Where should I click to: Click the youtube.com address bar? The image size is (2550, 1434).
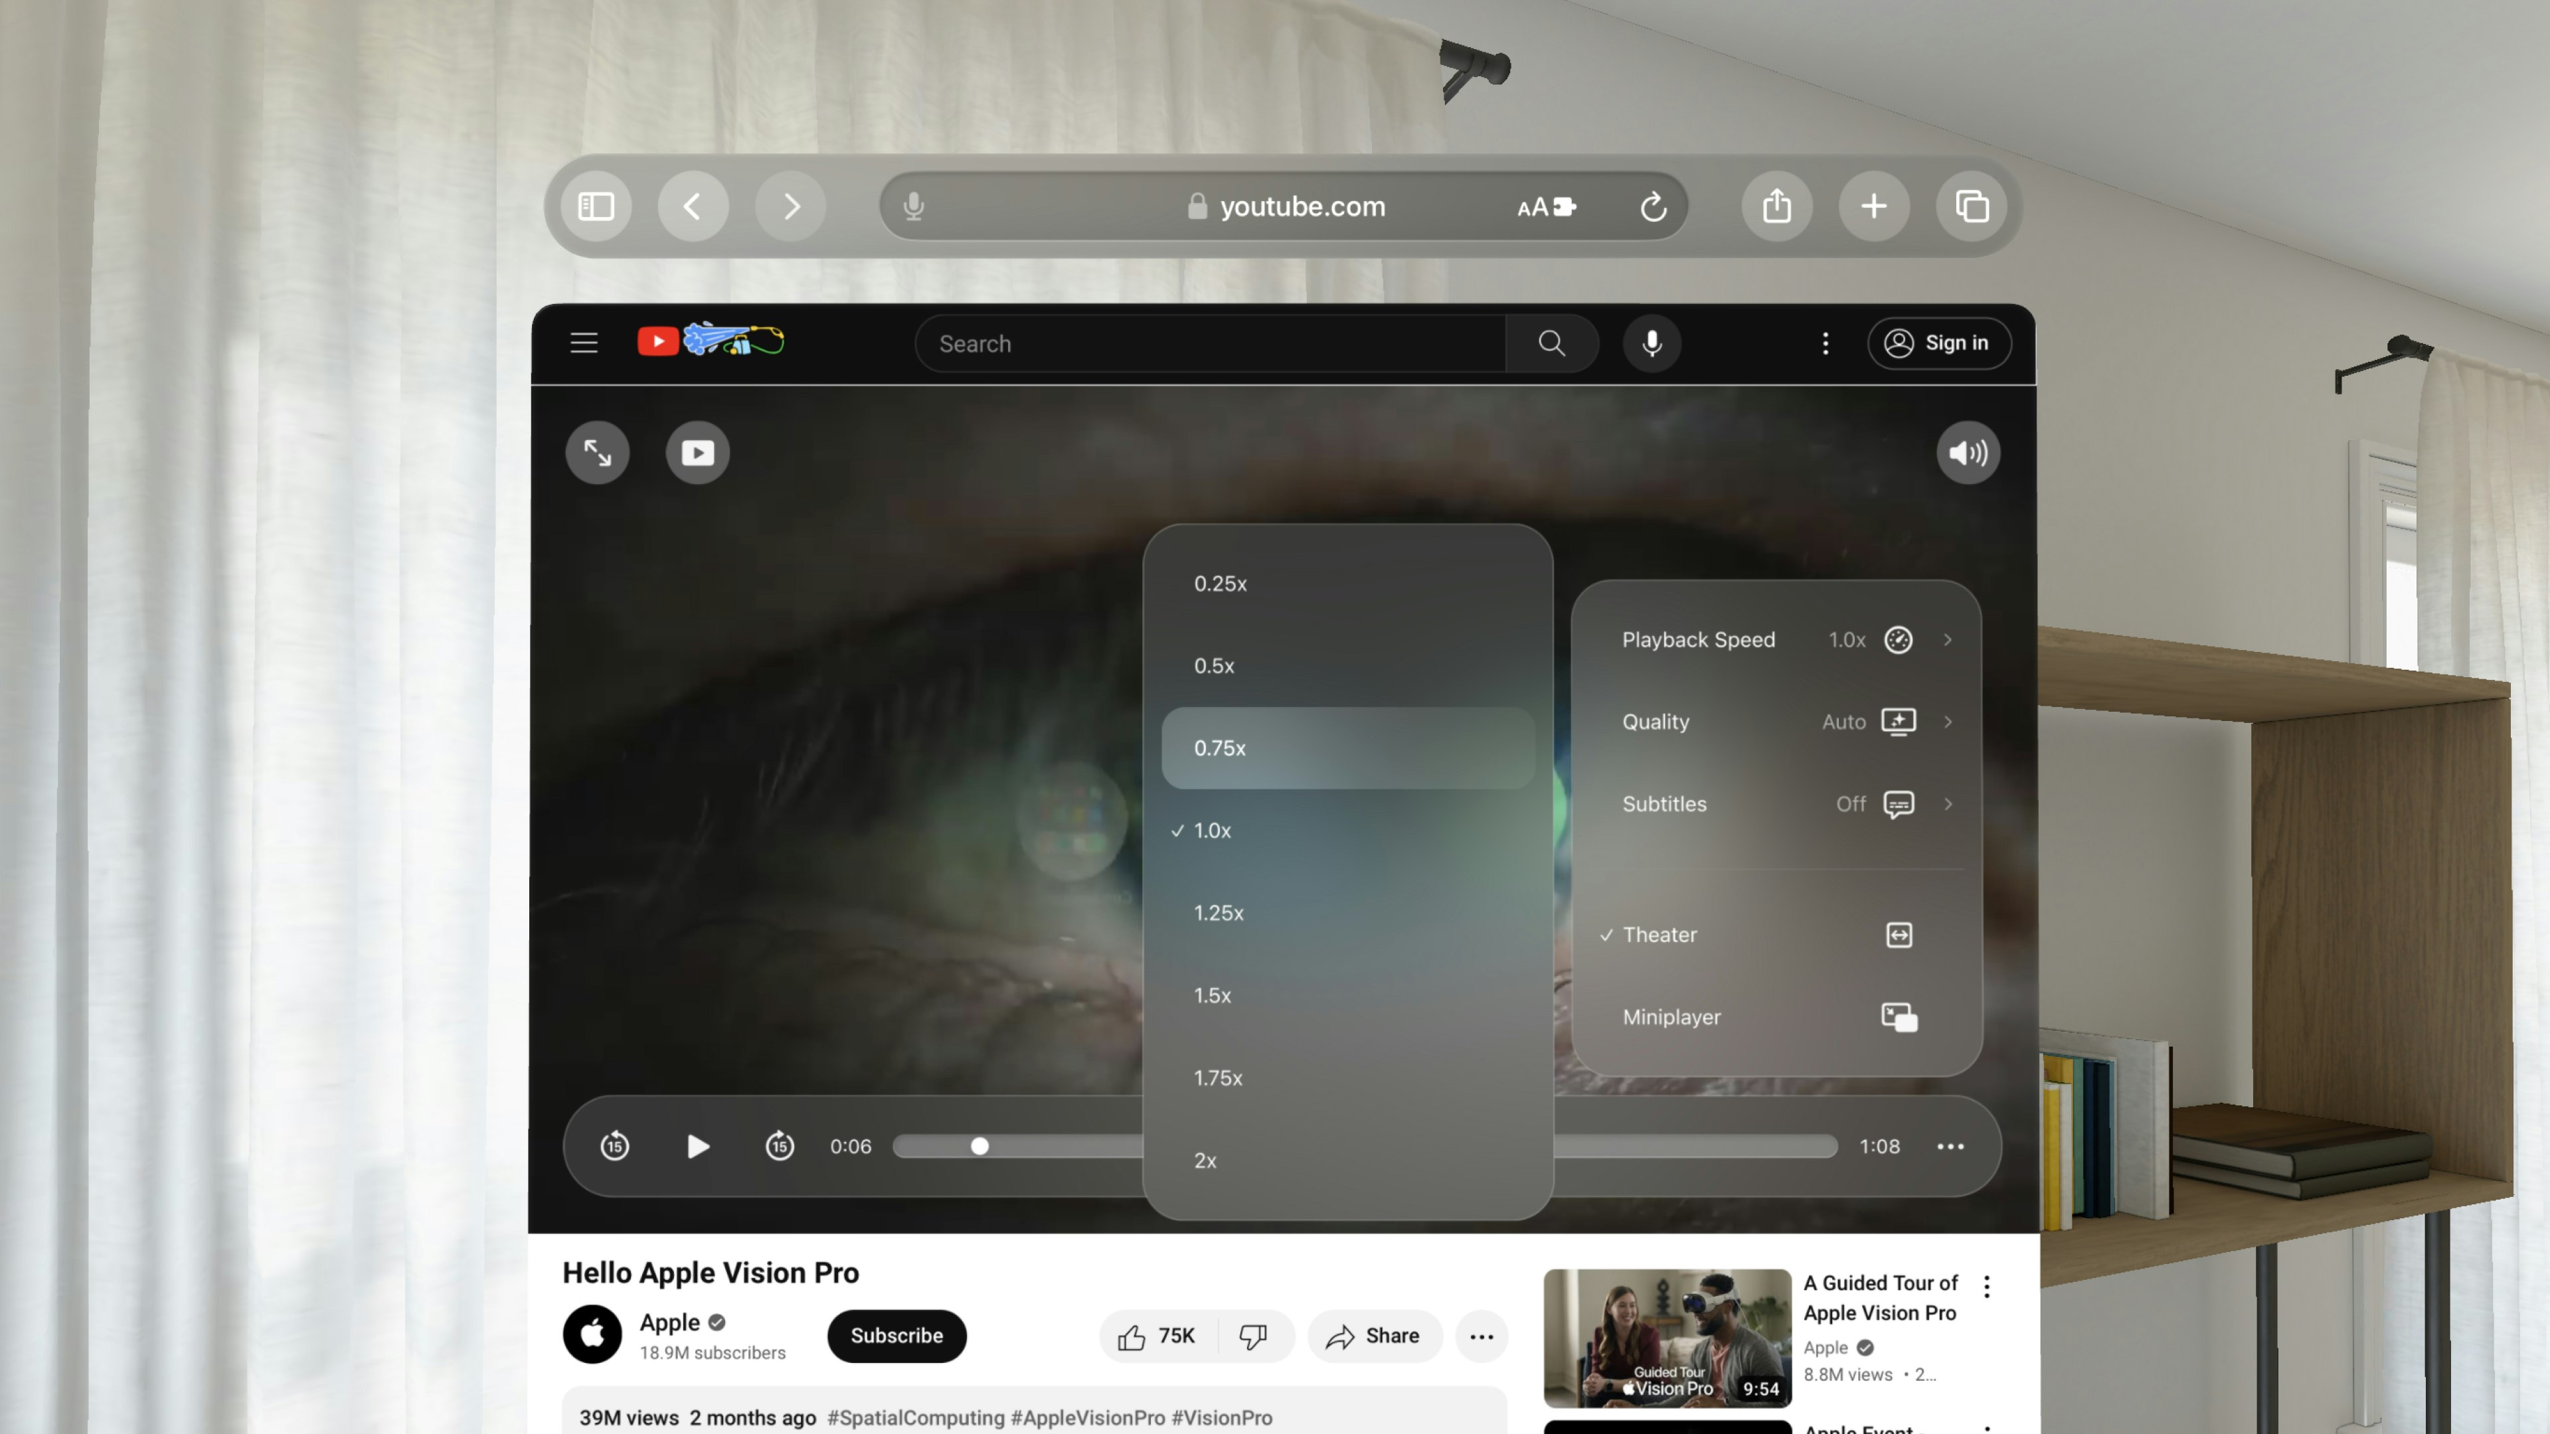pyautogui.click(x=1283, y=206)
